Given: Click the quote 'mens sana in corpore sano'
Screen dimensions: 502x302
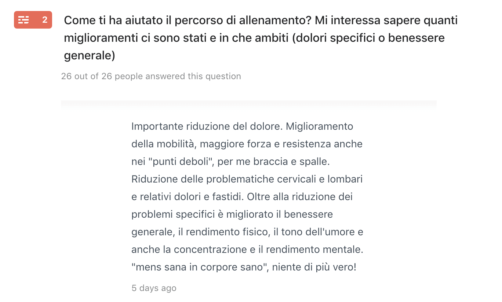Looking at the screenshot, I should 199,267.
